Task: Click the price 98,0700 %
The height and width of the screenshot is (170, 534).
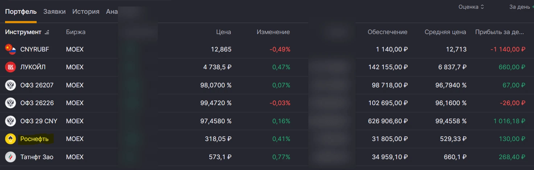Action: pyautogui.click(x=216, y=85)
